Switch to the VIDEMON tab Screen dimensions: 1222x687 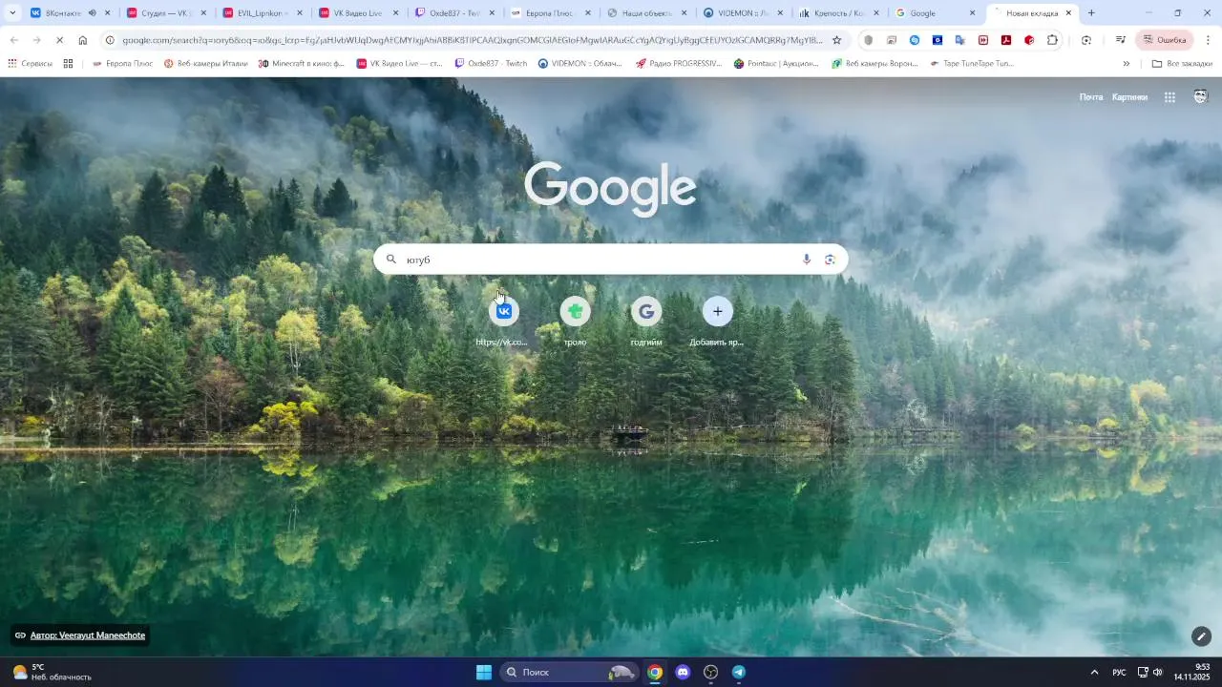(743, 13)
